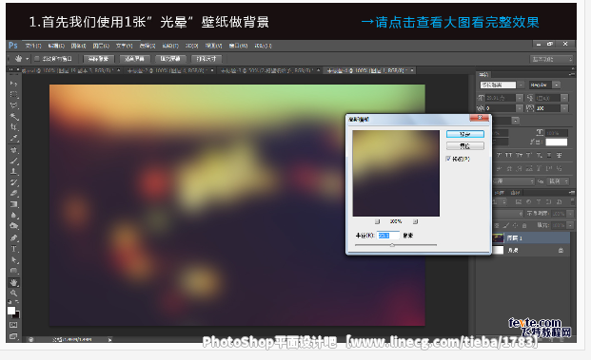
Task: Open the Layer menu
Action: (101, 46)
